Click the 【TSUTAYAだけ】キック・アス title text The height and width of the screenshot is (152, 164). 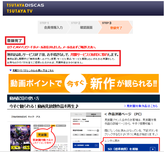pos(26,117)
